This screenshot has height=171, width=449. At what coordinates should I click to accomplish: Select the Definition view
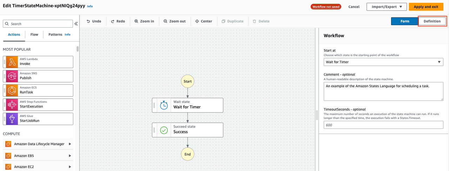432,21
